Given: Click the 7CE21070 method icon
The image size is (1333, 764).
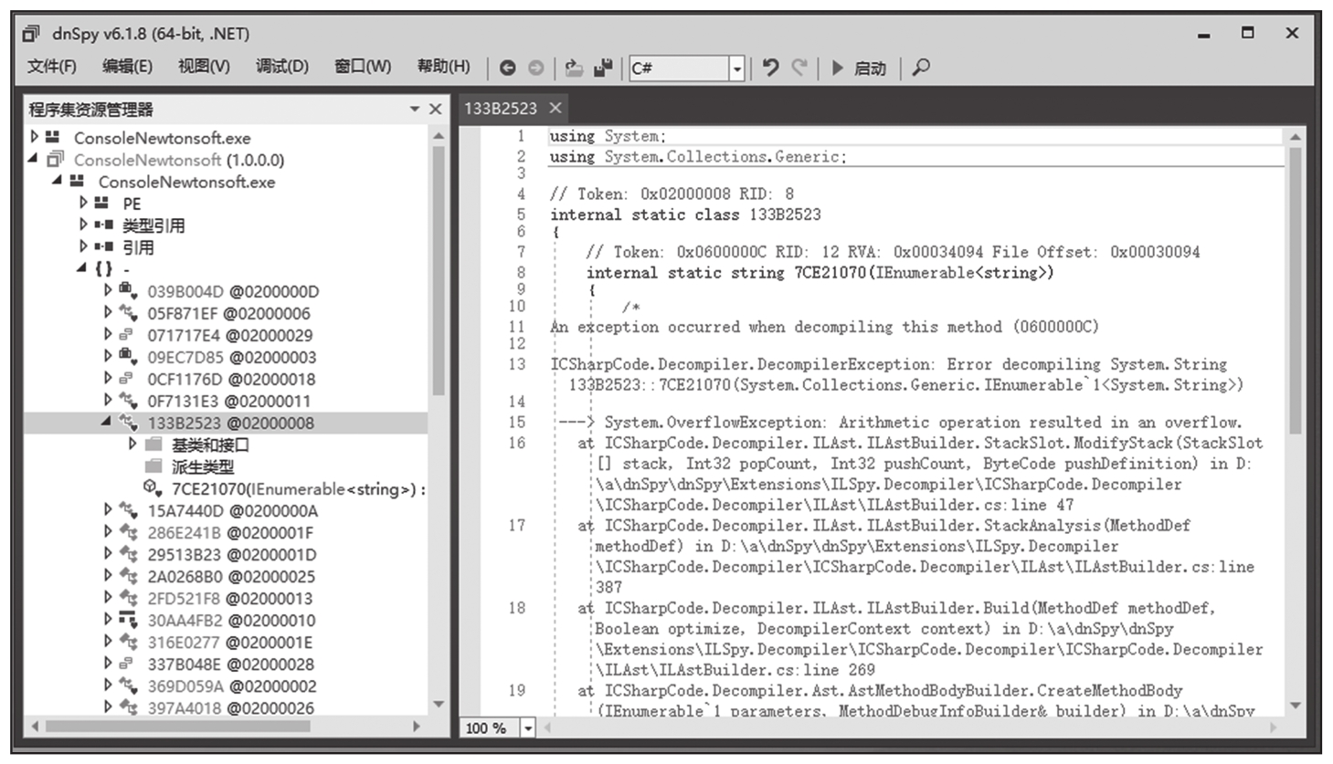Looking at the screenshot, I should 153,488.
